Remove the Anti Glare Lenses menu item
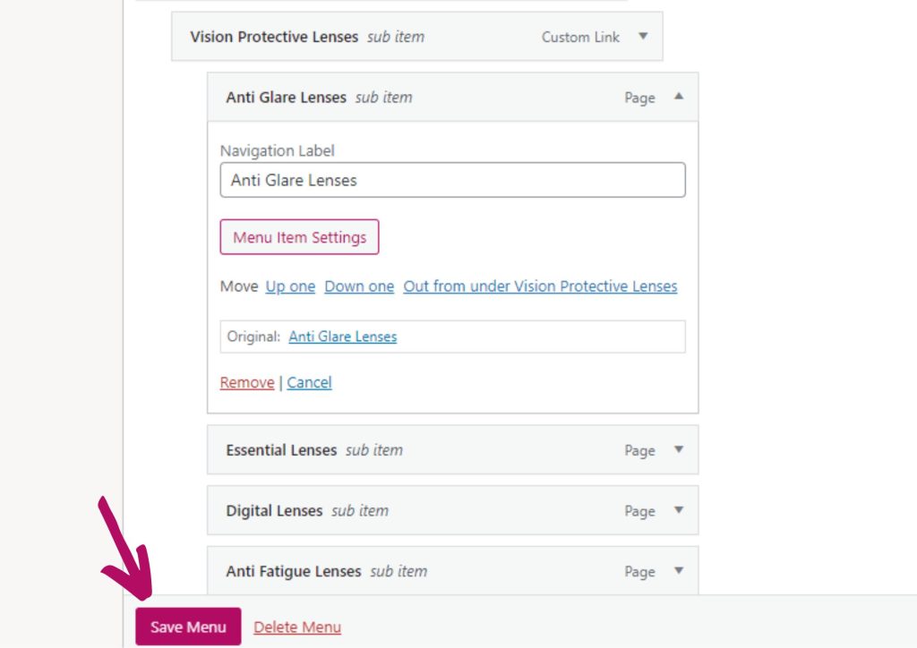This screenshot has height=648, width=917. [247, 382]
